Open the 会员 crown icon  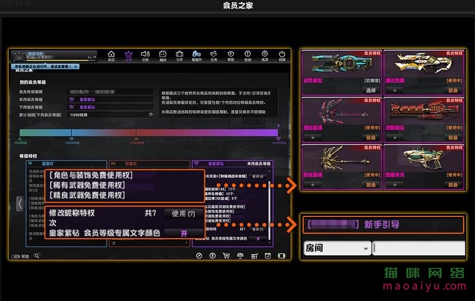[x=129, y=56]
